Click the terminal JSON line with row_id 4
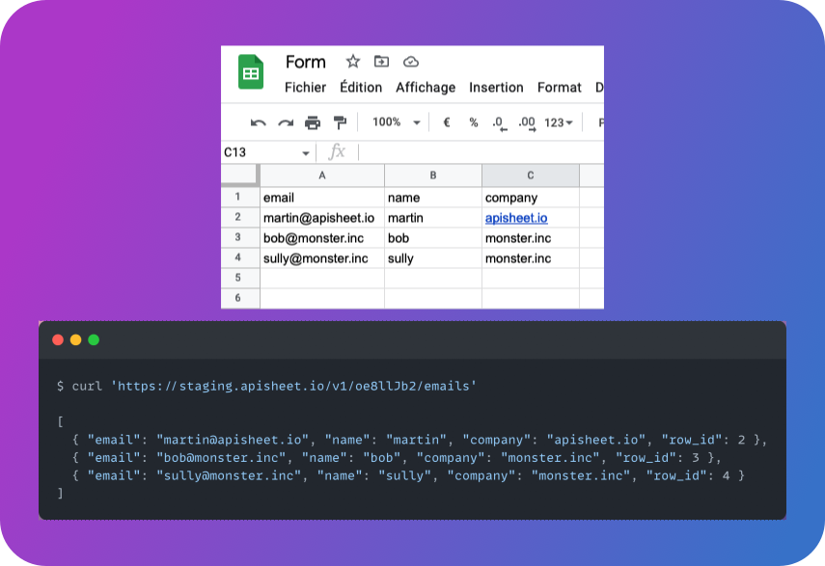 [x=408, y=475]
